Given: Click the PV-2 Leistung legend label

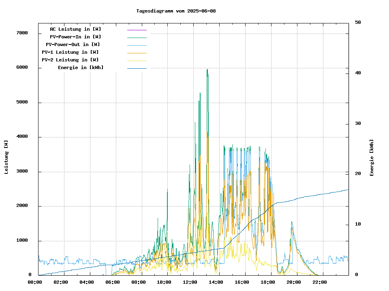Looking at the screenshot, I should point(70,60).
